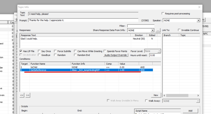Click the Neutral (50) emotion cell
211x114 pixels.
point(139,39)
